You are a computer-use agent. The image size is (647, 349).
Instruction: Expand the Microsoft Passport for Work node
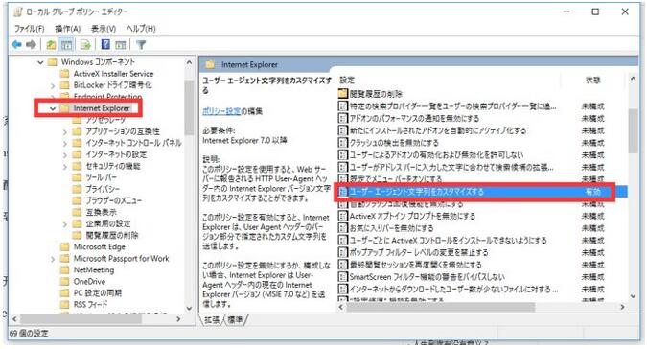pos(53,259)
